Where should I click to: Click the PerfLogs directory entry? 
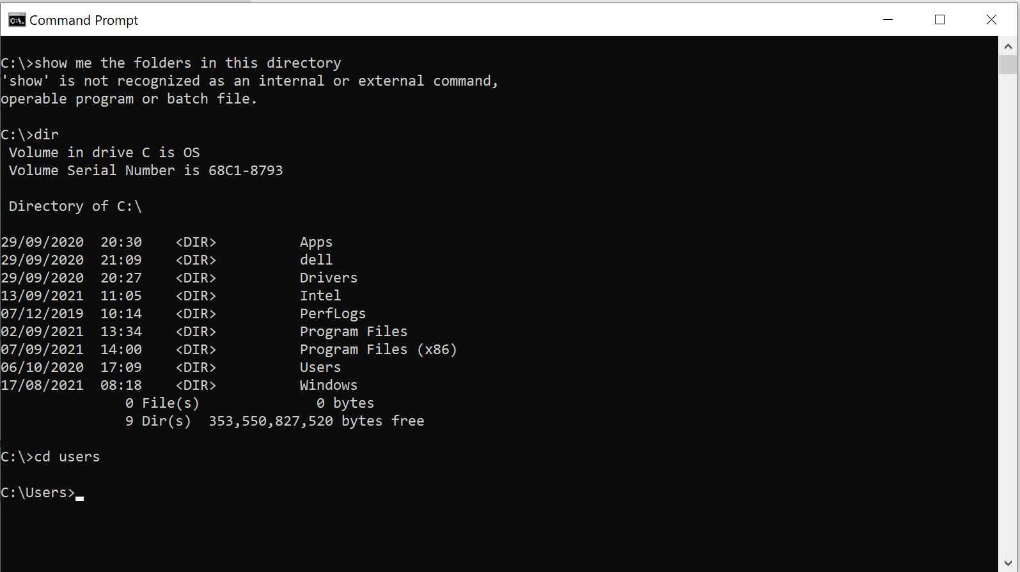pyautogui.click(x=333, y=314)
